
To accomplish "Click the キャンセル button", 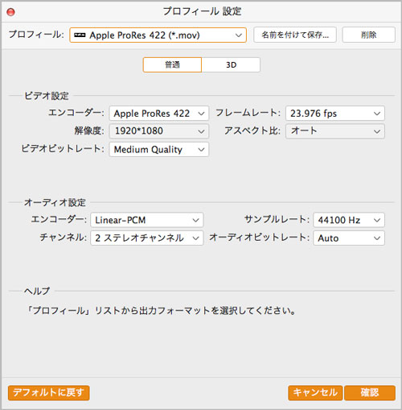I will (x=315, y=393).
